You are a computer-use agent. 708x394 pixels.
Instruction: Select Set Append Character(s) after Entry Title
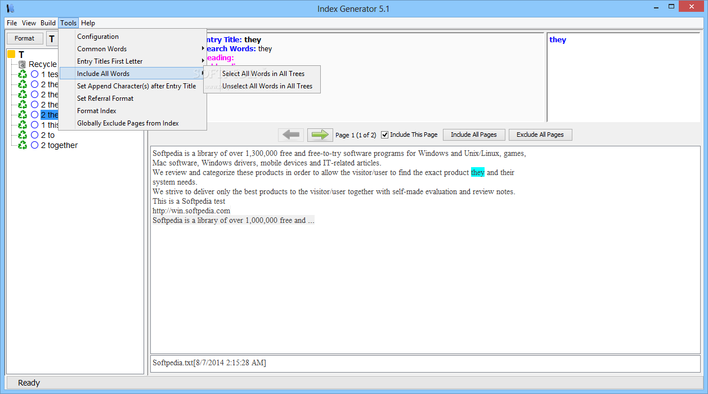click(132, 86)
